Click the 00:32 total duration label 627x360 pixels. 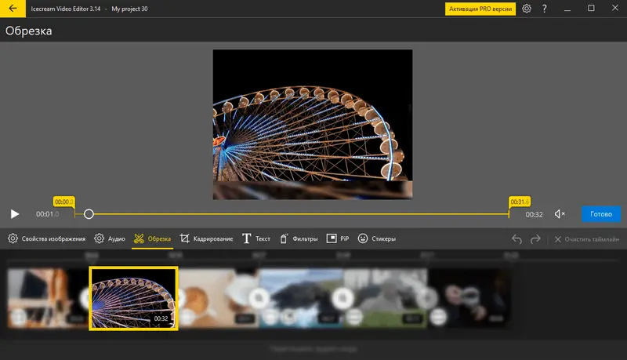[x=535, y=214]
